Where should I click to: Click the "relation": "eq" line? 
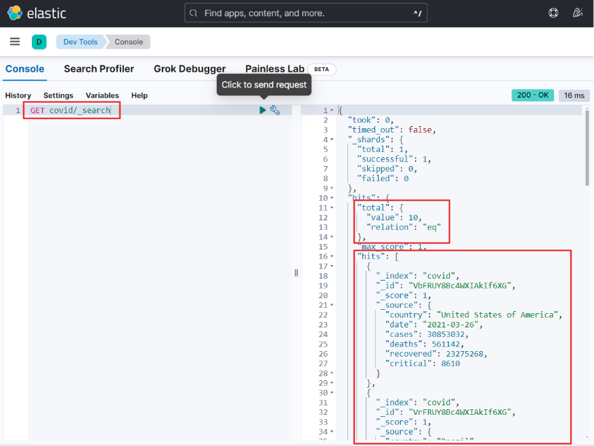click(404, 227)
